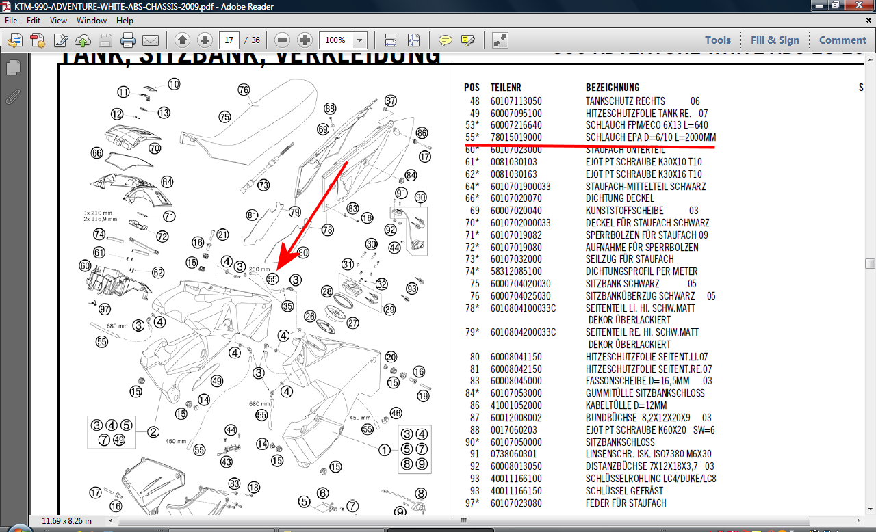876x532 pixels.
Task: Open the Tools pane
Action: coord(718,40)
